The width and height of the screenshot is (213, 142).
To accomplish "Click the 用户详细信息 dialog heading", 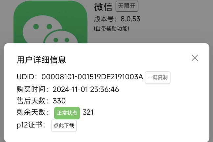I will pyautogui.click(x=41, y=60).
